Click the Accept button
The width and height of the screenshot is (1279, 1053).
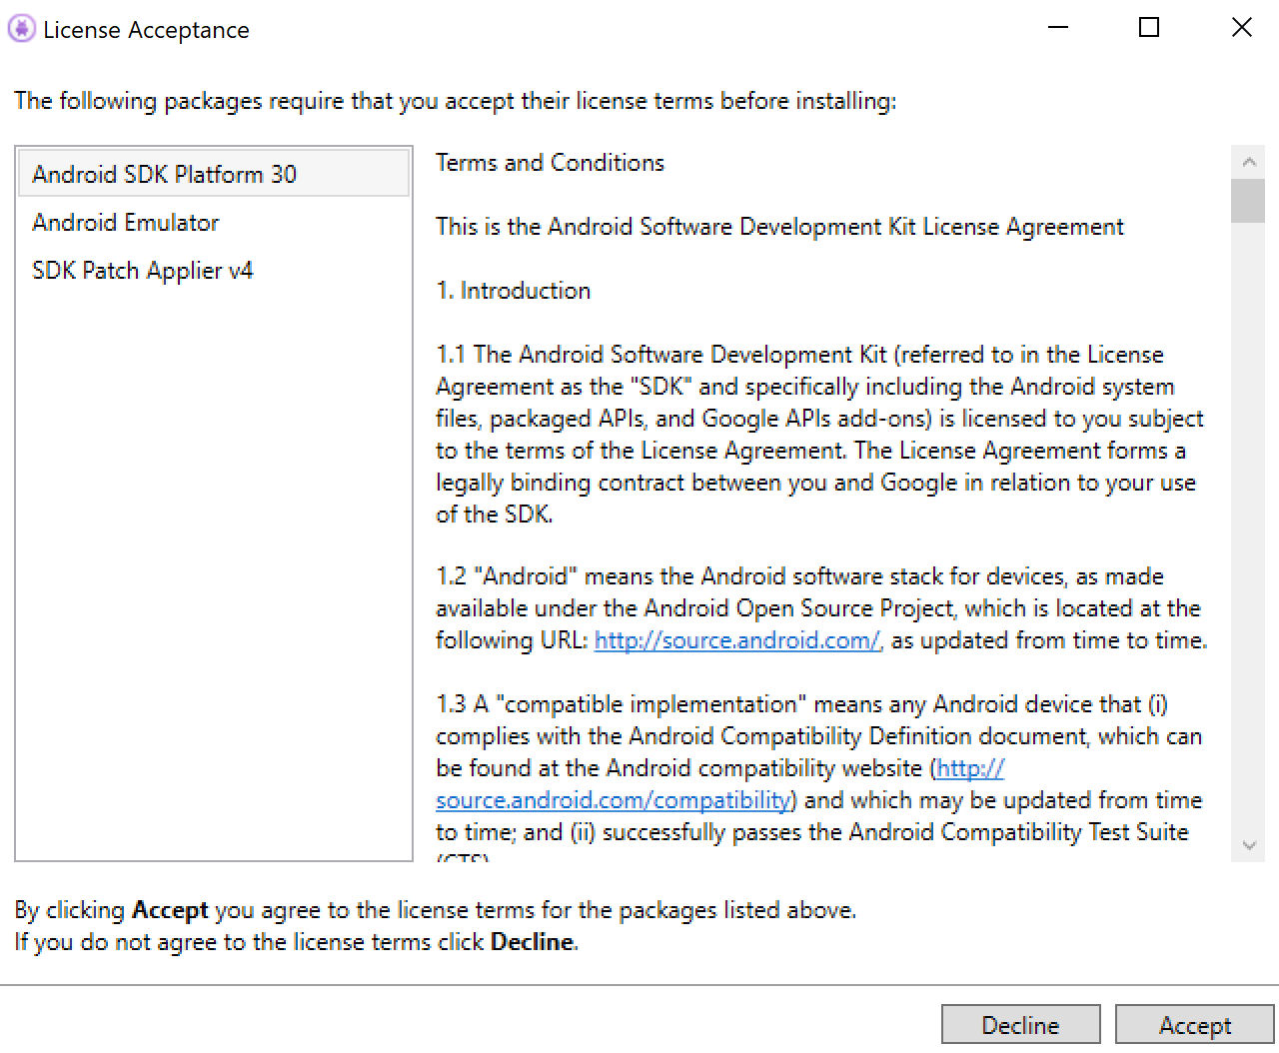pos(1195,1025)
